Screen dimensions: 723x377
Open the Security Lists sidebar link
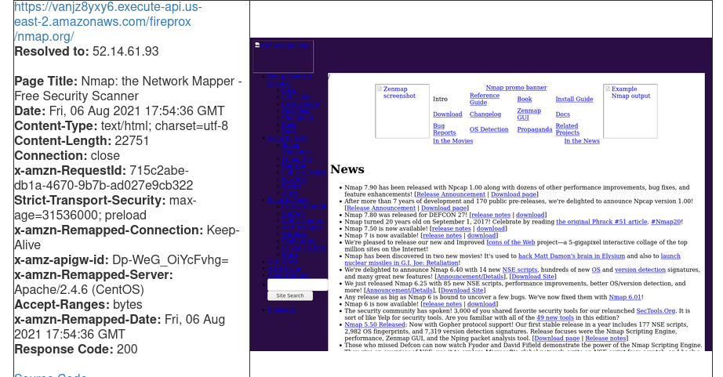coord(288,138)
